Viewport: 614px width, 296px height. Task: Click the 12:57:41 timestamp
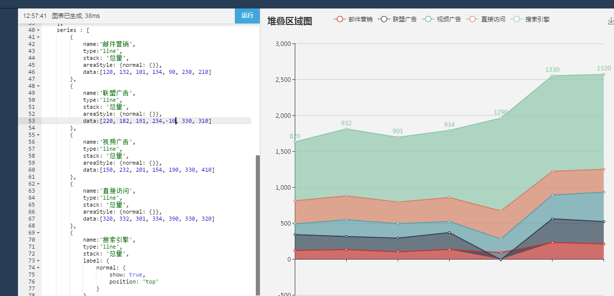coord(35,16)
